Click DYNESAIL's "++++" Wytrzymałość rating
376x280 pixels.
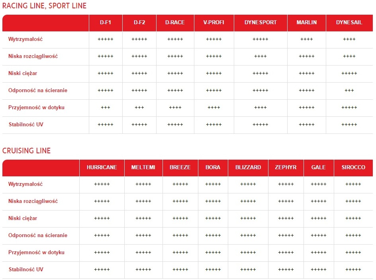[349, 39]
